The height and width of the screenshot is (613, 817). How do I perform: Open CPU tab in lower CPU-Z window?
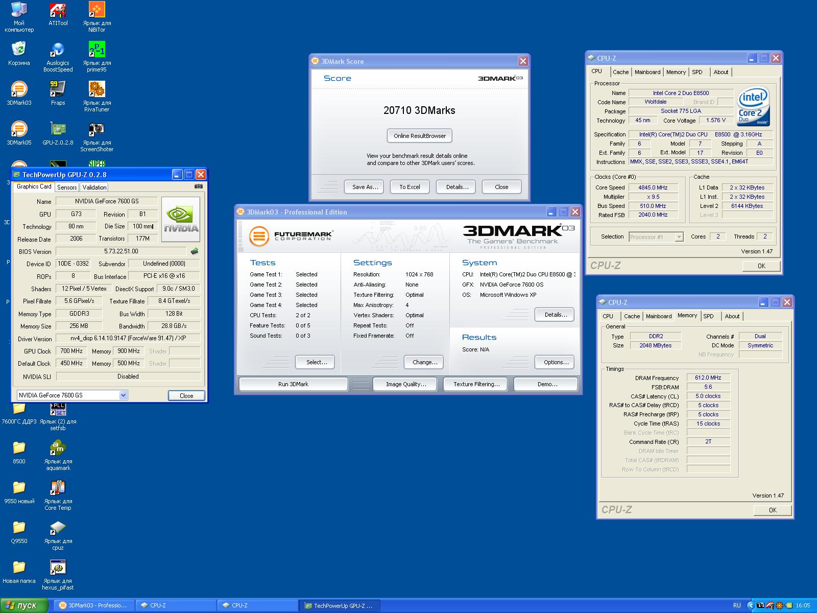(608, 316)
